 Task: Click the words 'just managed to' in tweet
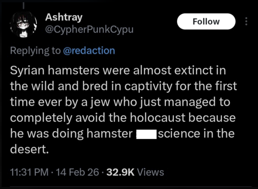[x=194, y=102]
